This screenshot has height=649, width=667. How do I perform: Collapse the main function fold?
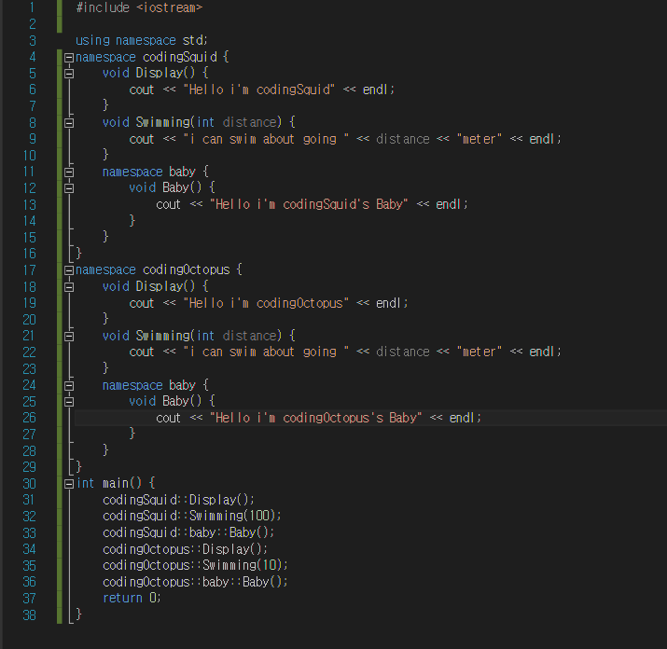pos(69,484)
